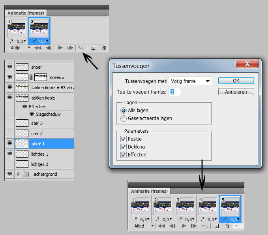Close the Tussenvoegen dialog
Viewport: 268px width, 235px height.
[x=247, y=64]
